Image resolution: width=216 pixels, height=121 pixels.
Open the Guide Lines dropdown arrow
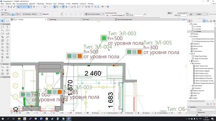21,7
